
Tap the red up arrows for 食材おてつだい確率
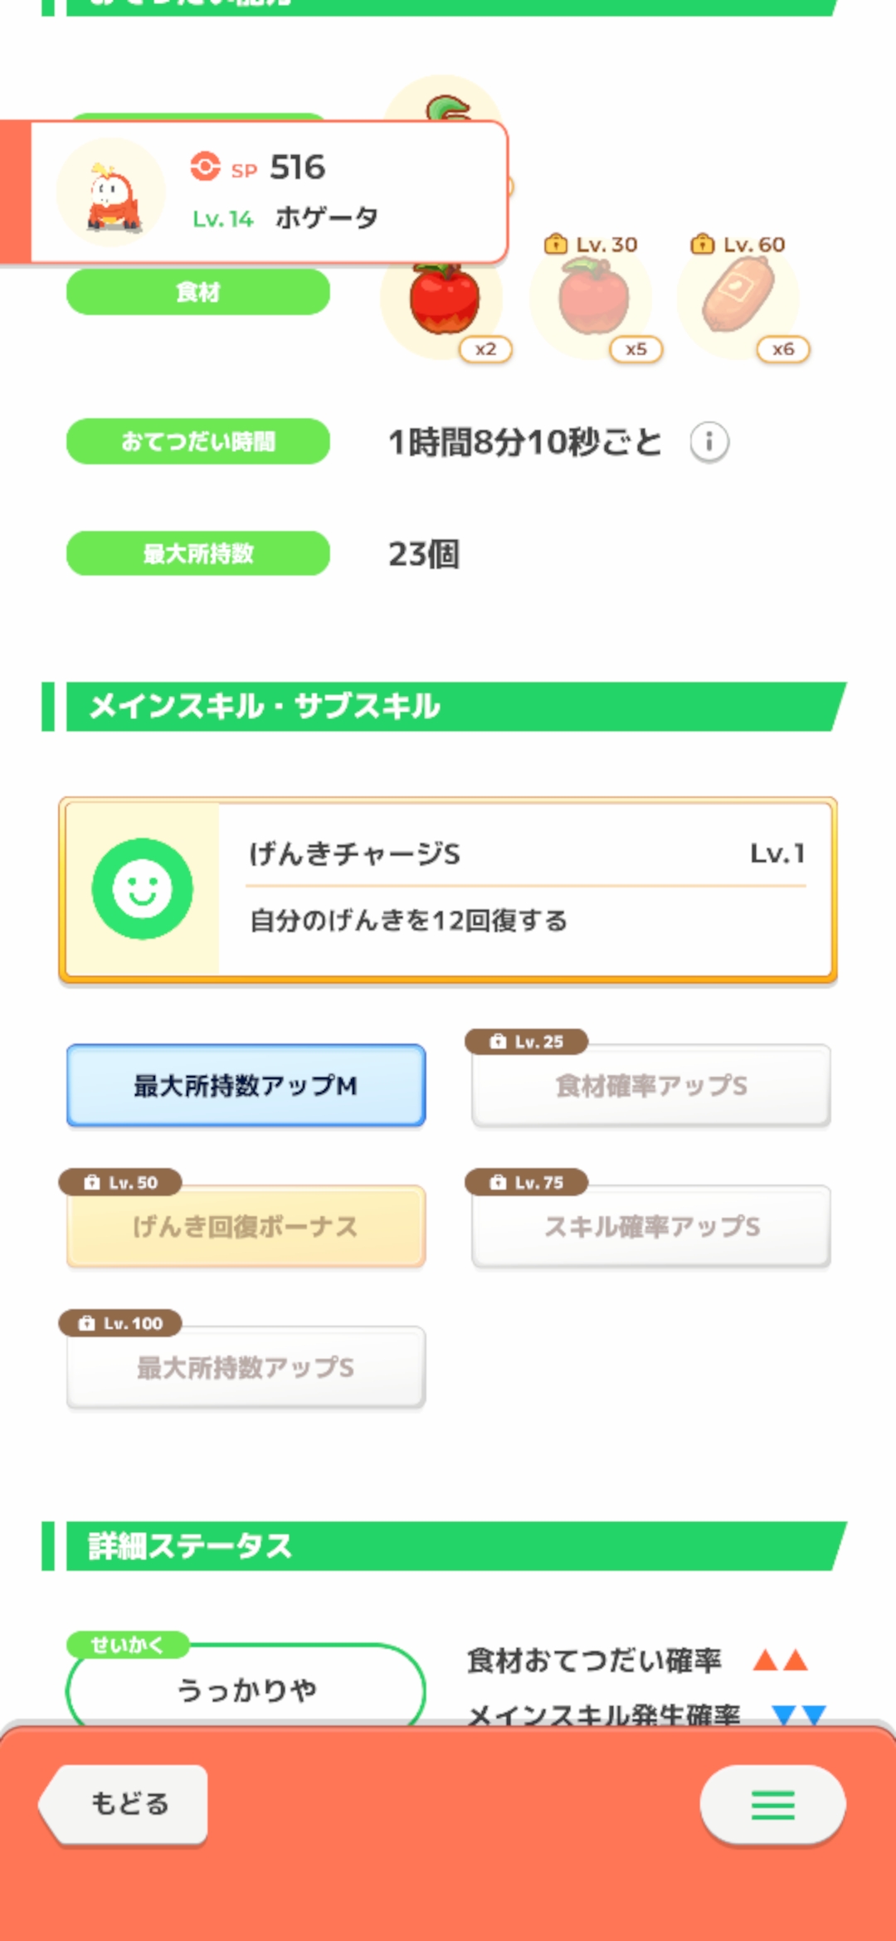pyautogui.click(x=780, y=1660)
